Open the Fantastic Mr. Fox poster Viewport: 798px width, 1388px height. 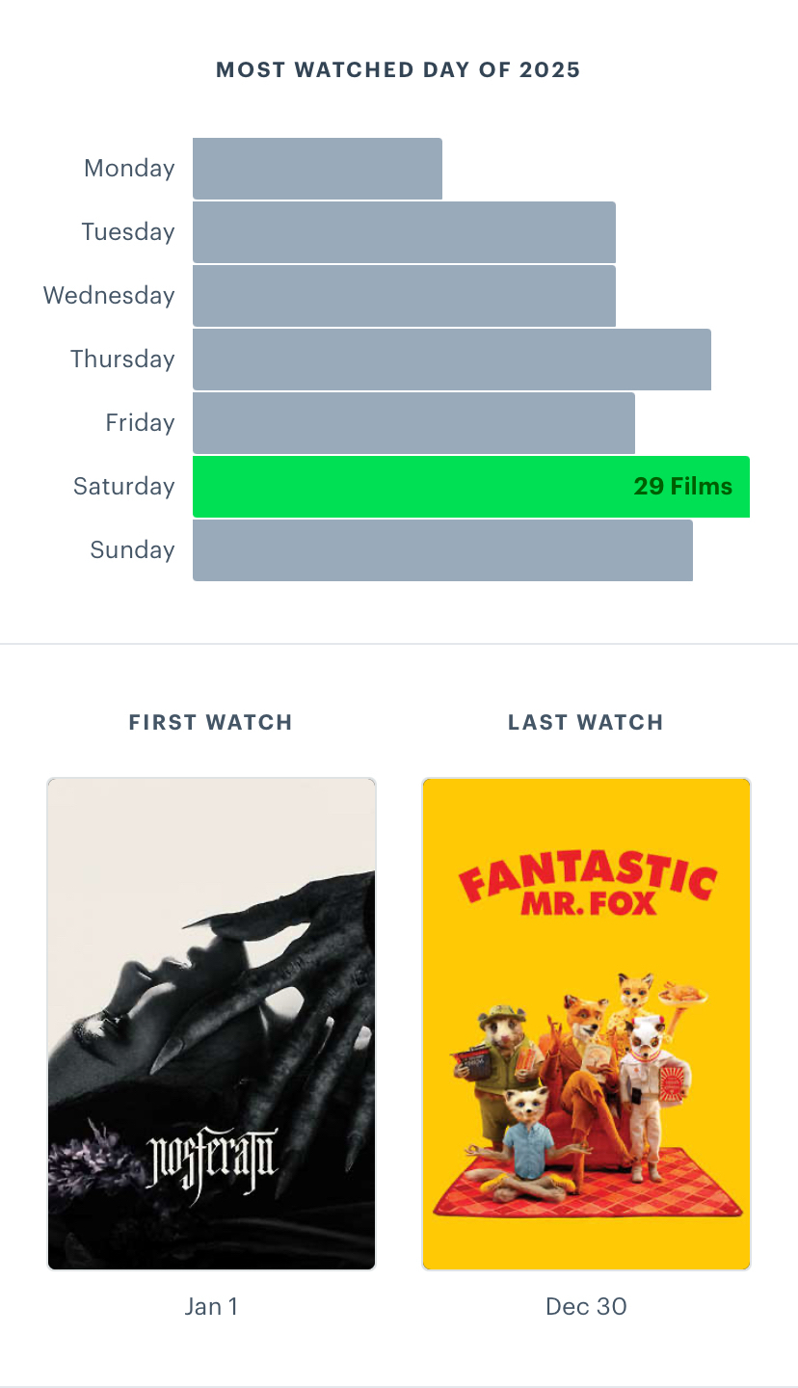(x=586, y=1024)
